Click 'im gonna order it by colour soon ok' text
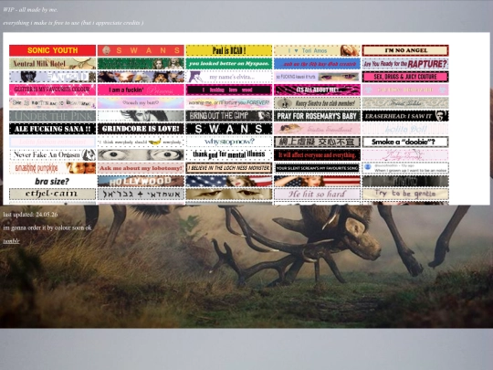The height and width of the screenshot is (370, 493). [x=47, y=227]
